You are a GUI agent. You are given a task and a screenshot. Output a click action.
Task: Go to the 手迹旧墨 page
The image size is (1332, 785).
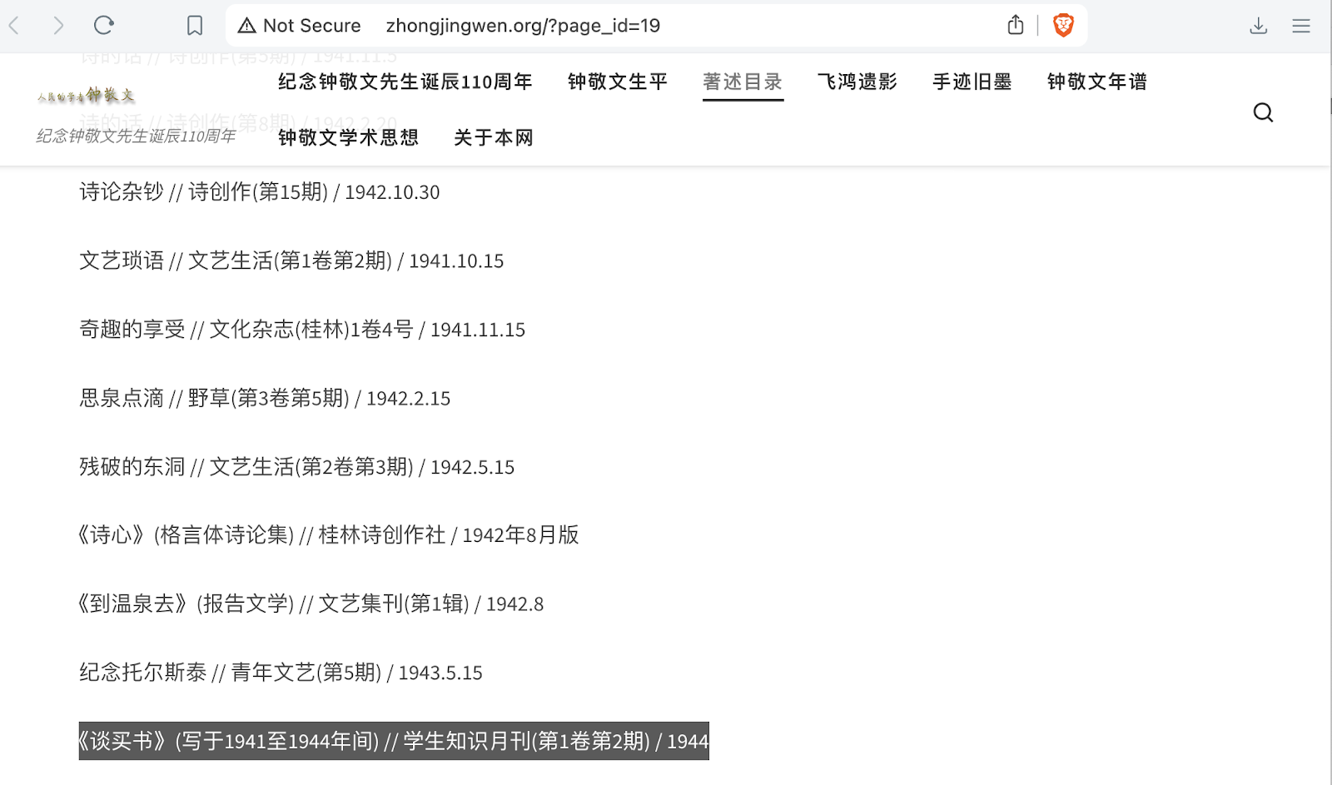[972, 82]
